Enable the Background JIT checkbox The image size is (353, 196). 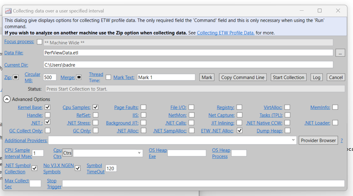point(143,123)
